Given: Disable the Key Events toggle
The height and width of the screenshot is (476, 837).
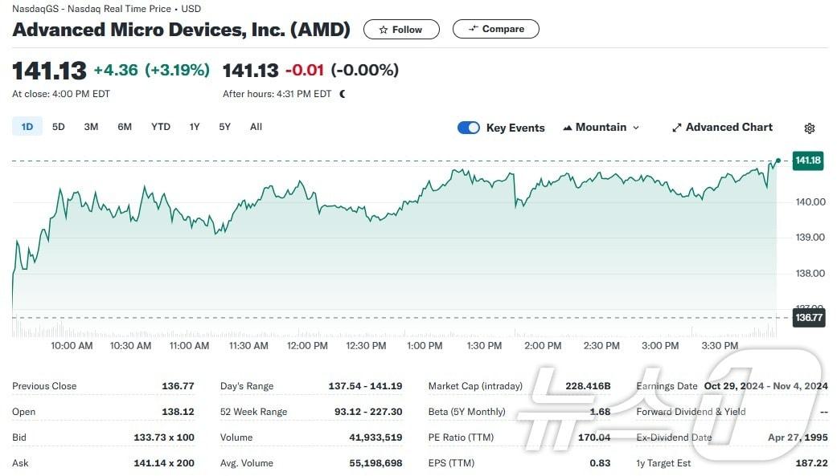Looking at the screenshot, I should click(469, 128).
